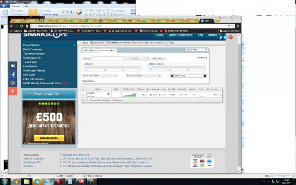Open the Select Filter dropdown
Viewport: 296px width, 185px height.
197,50
